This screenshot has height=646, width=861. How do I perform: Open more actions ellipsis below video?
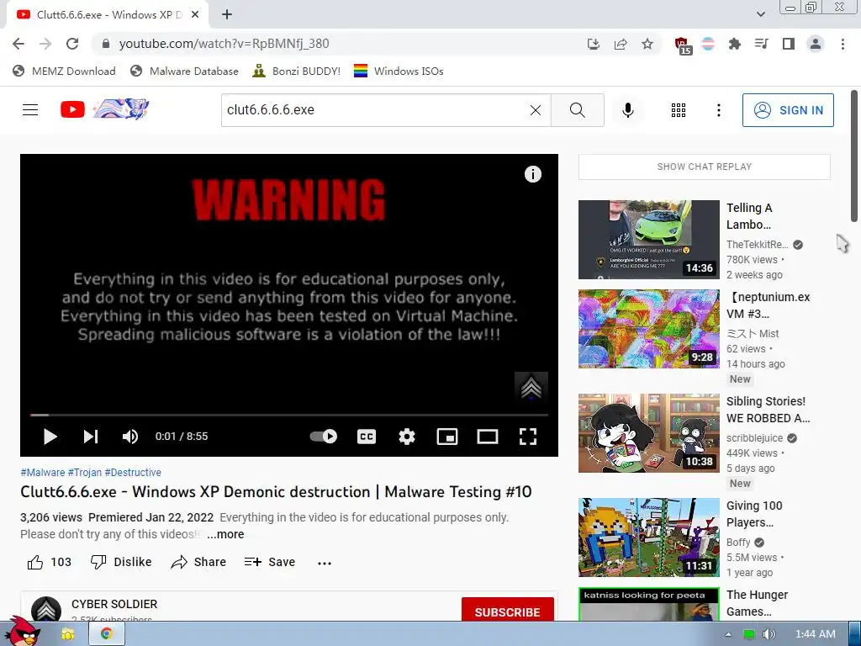point(325,563)
